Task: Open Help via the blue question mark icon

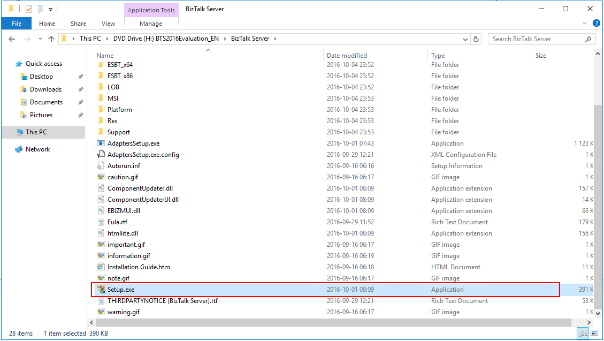Action: [x=596, y=23]
